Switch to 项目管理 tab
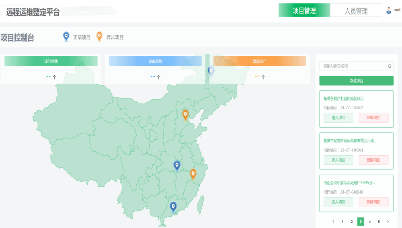The height and width of the screenshot is (228, 402). click(x=304, y=11)
